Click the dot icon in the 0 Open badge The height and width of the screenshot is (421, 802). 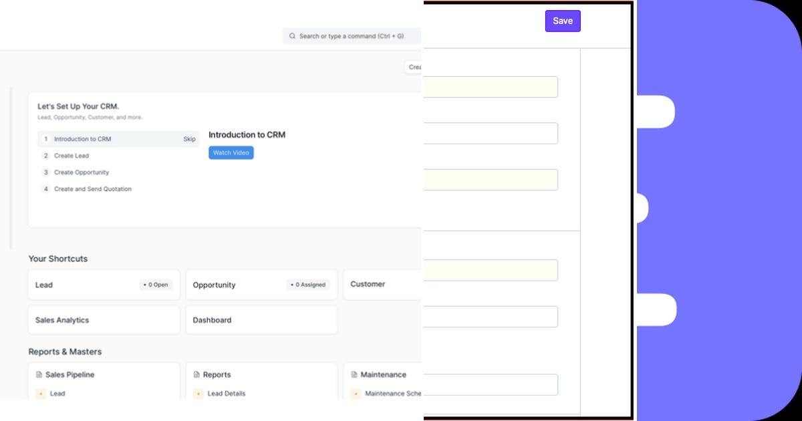click(x=144, y=285)
